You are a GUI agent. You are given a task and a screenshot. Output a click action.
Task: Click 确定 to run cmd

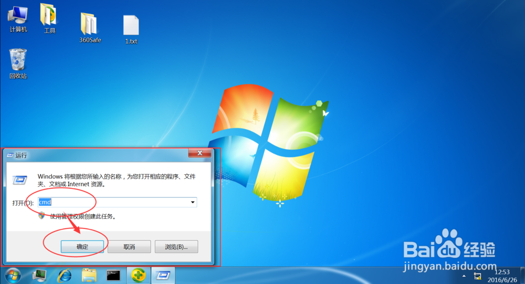(82, 247)
